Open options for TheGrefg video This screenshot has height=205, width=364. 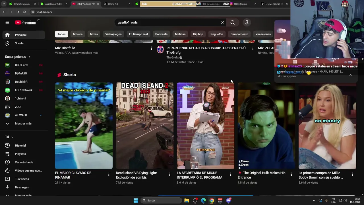(x=253, y=48)
